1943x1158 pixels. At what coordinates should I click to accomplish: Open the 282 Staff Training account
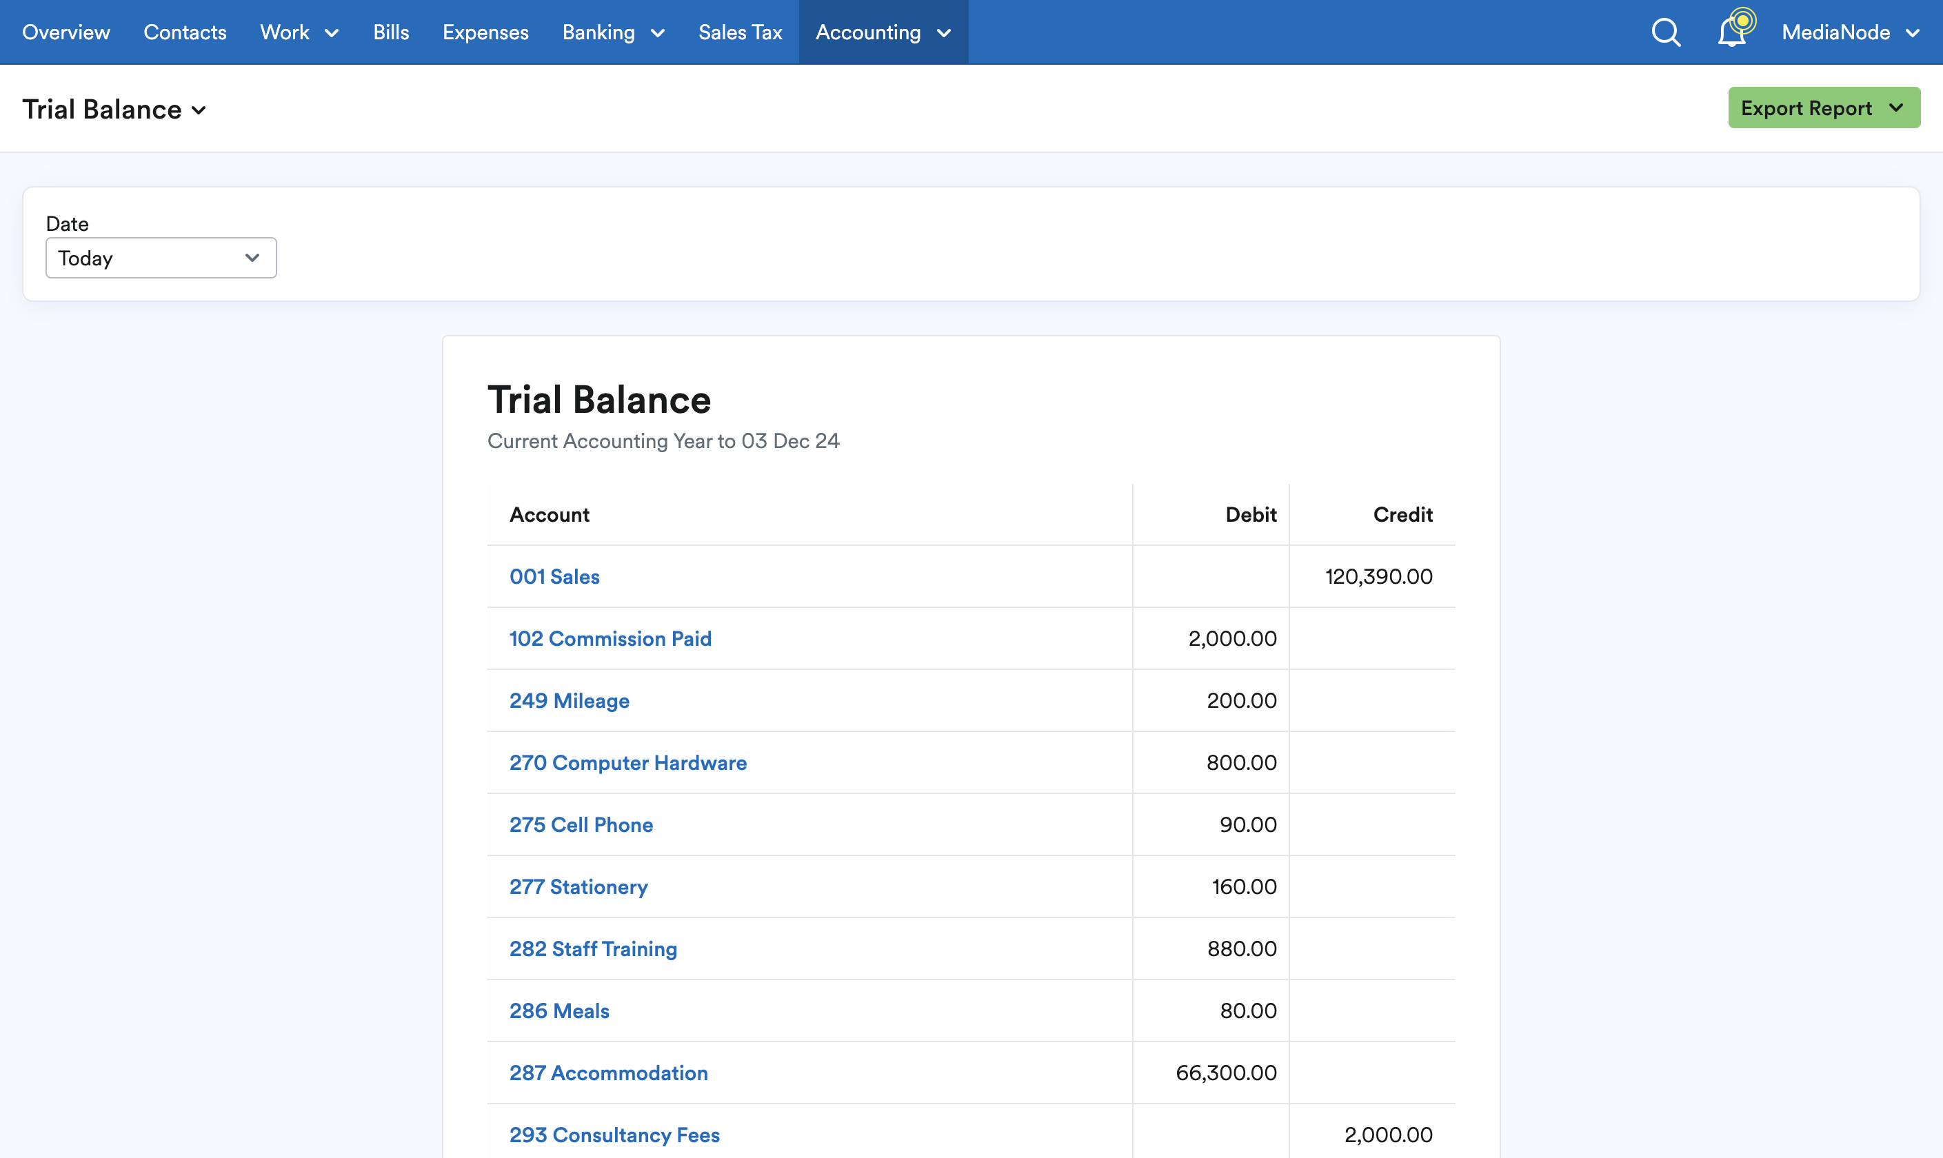click(x=593, y=949)
